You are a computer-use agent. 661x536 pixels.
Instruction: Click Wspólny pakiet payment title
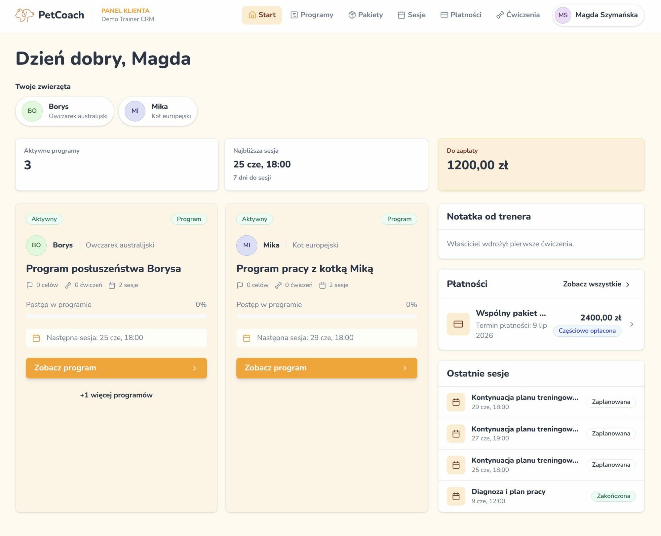tap(511, 313)
